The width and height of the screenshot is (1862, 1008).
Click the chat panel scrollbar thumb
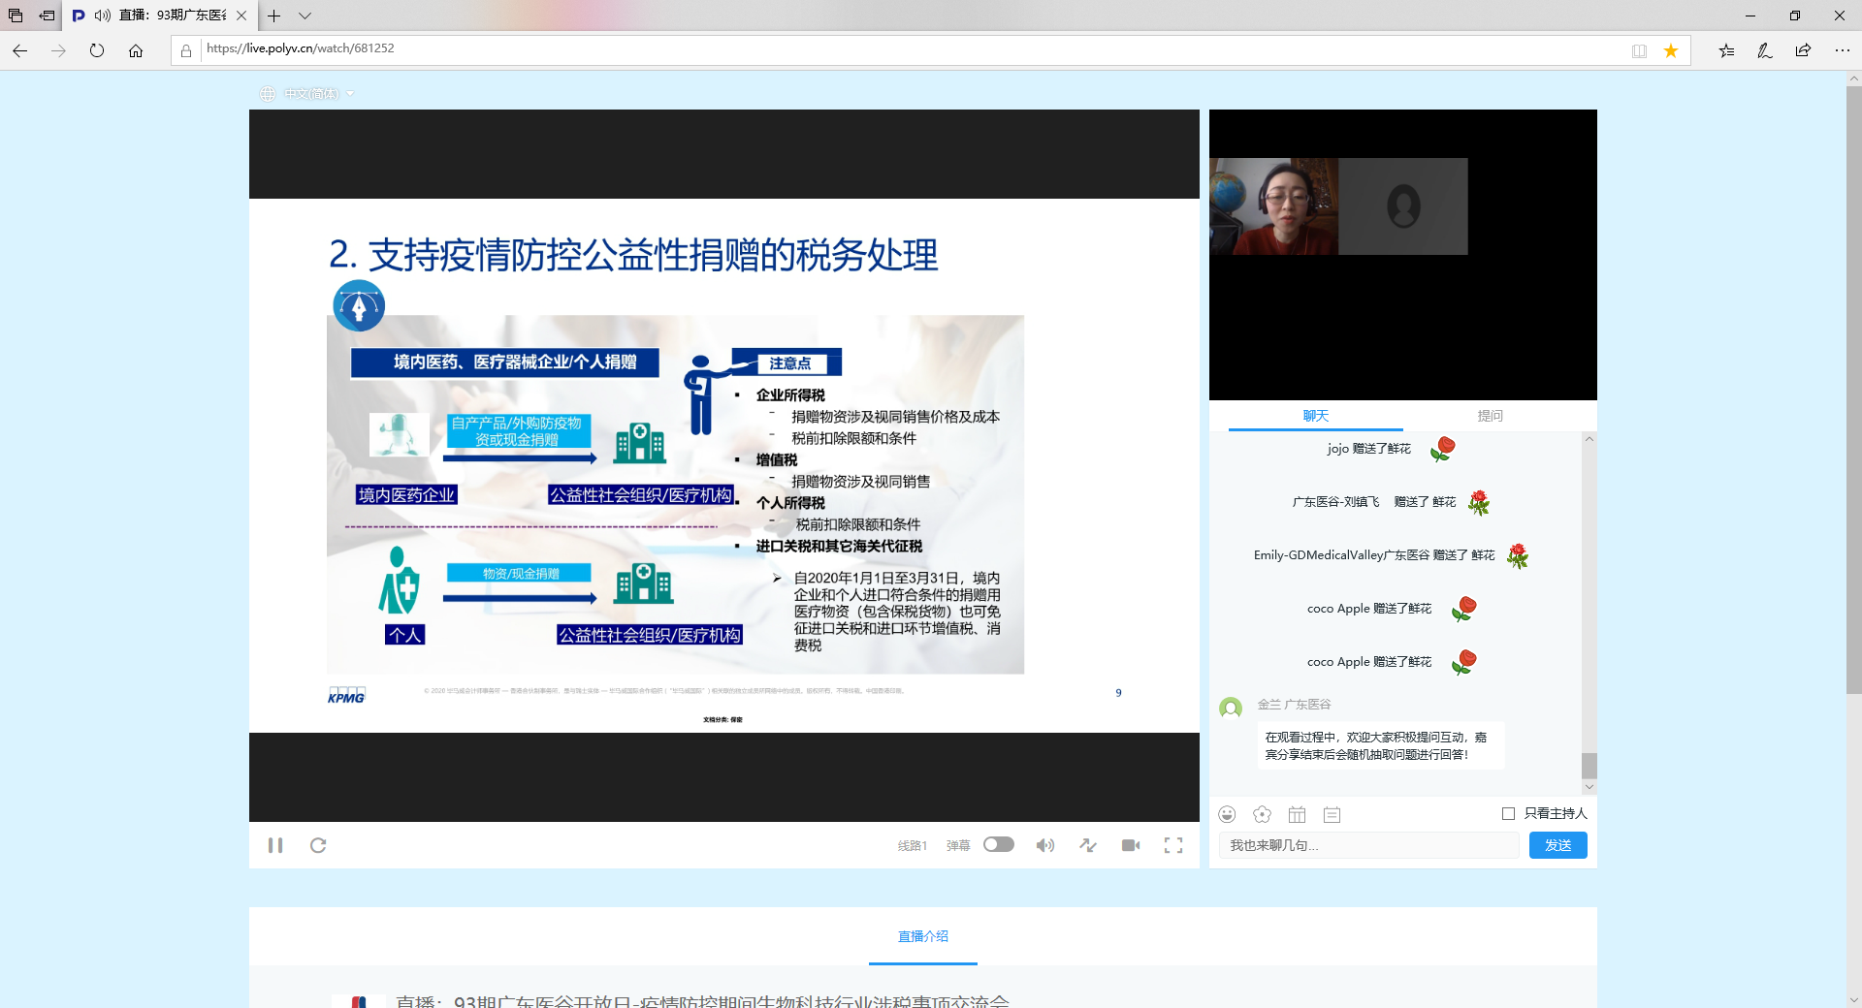1589,765
